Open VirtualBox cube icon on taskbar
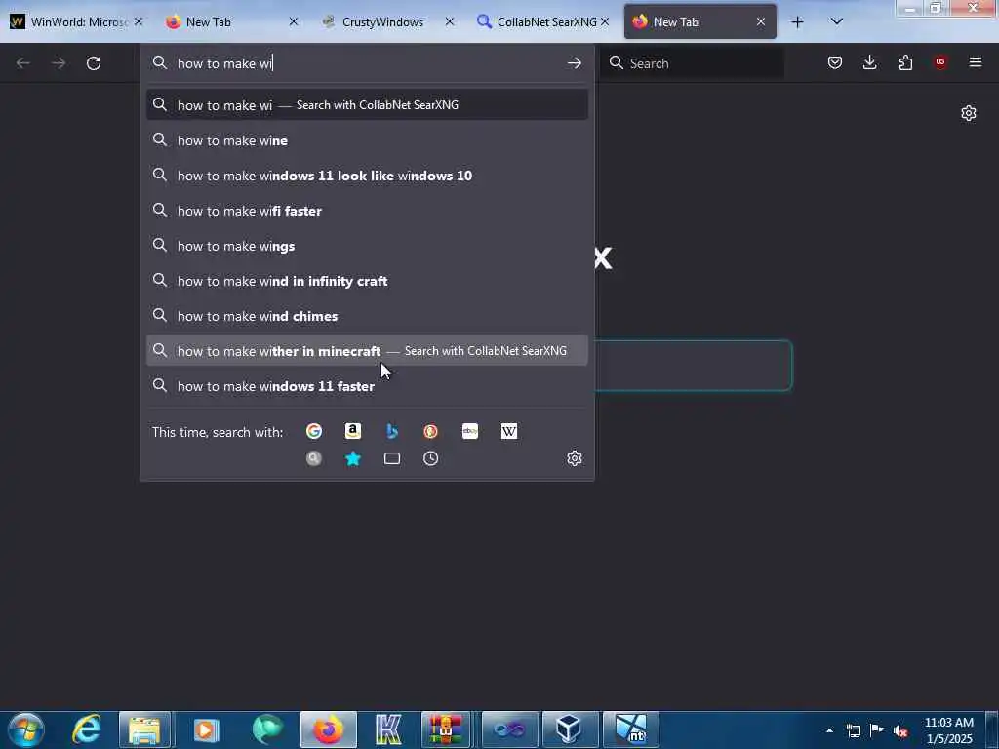Viewport: 999px width, 749px height. 569,729
